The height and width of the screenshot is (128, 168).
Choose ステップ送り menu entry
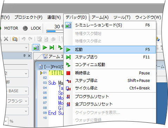point(110,57)
